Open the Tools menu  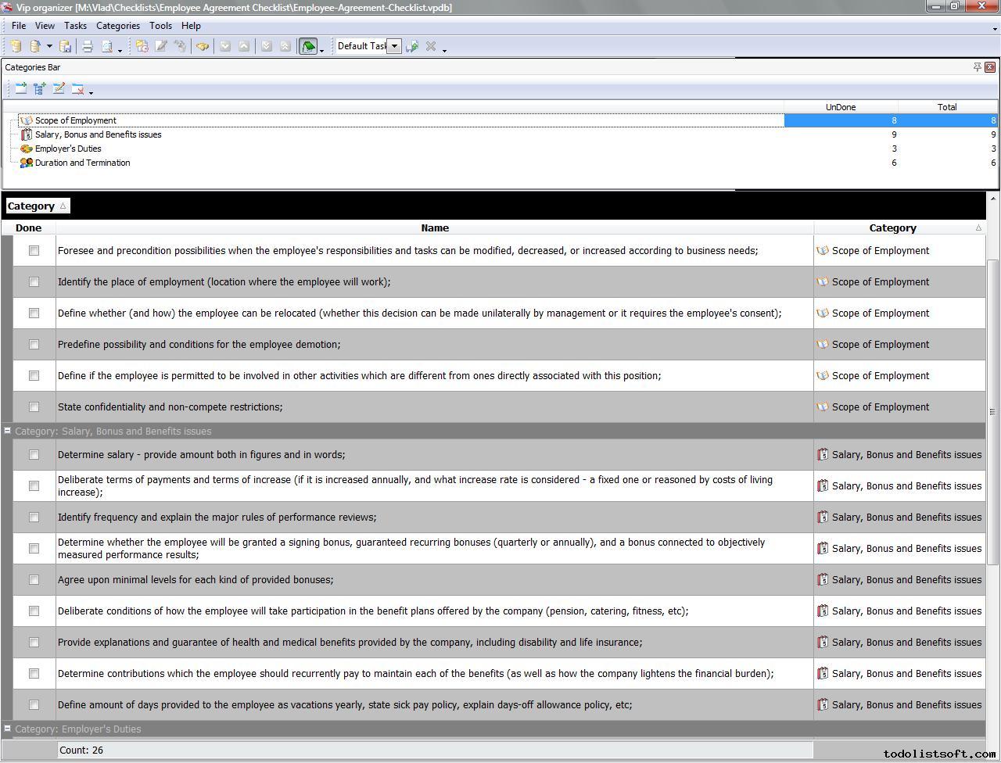160,26
